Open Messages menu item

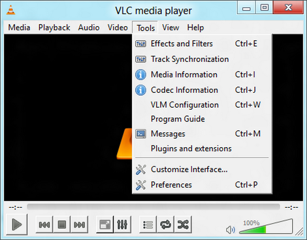tap(202, 134)
